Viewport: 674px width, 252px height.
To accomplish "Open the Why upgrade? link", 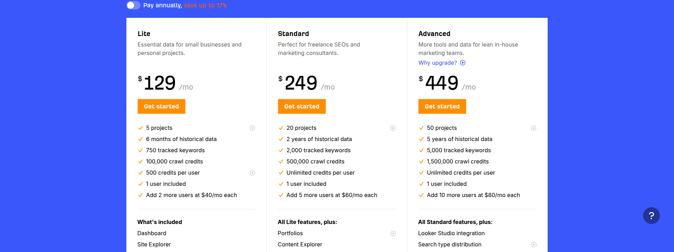I will point(437,63).
